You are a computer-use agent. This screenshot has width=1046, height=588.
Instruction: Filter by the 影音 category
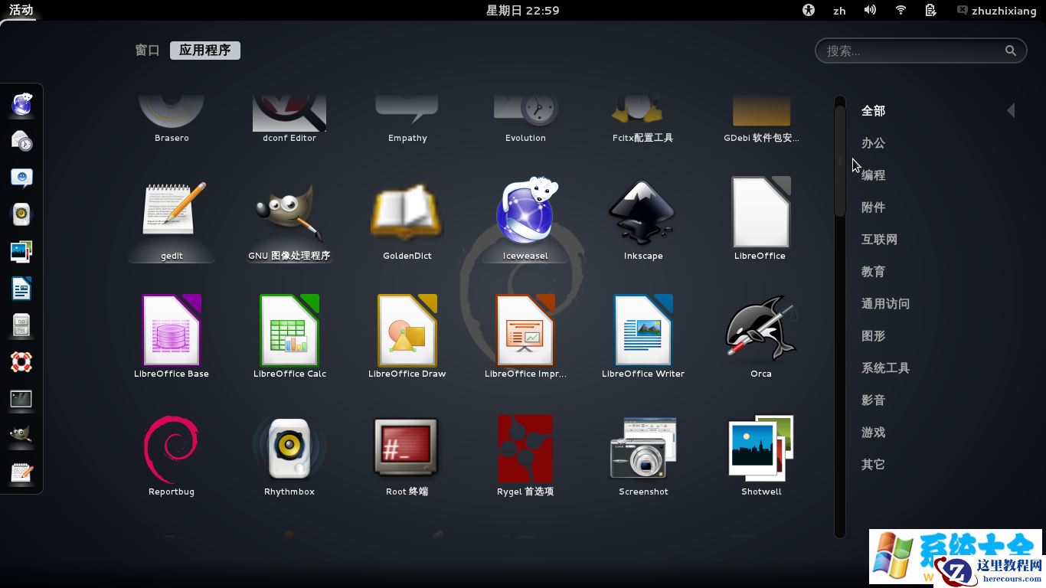click(x=874, y=400)
